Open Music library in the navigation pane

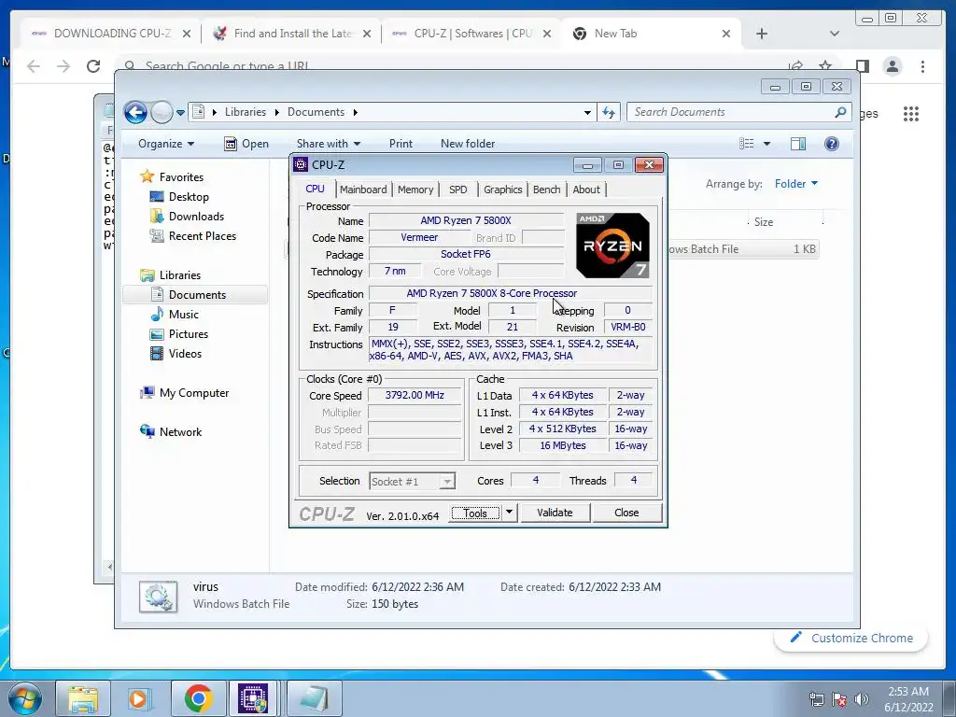184,315
